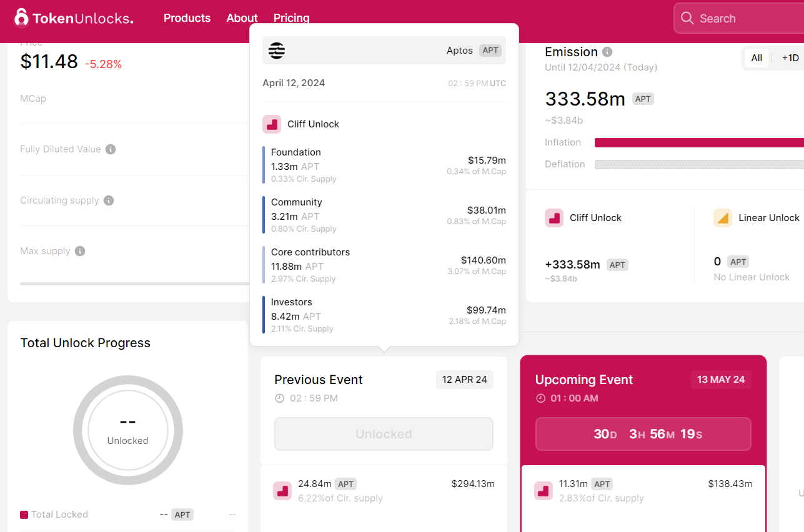Click the APT tag in the popup header
The width and height of the screenshot is (804, 532).
point(490,51)
